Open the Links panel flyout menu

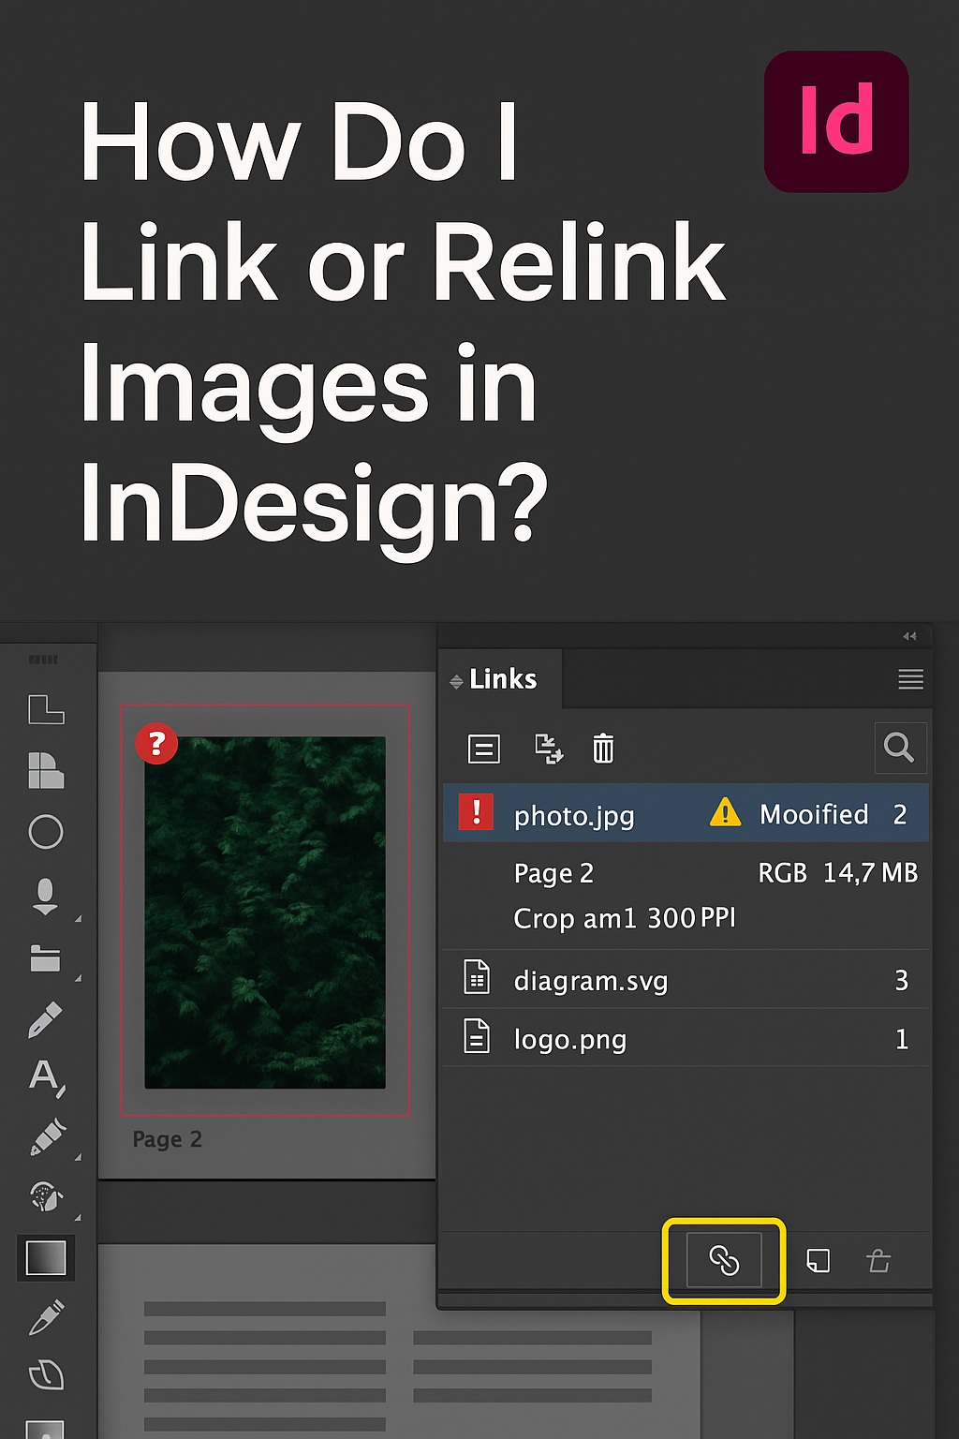click(910, 680)
